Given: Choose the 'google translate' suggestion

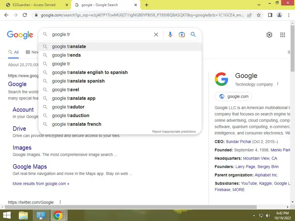Looking at the screenshot, I should click(x=120, y=46).
